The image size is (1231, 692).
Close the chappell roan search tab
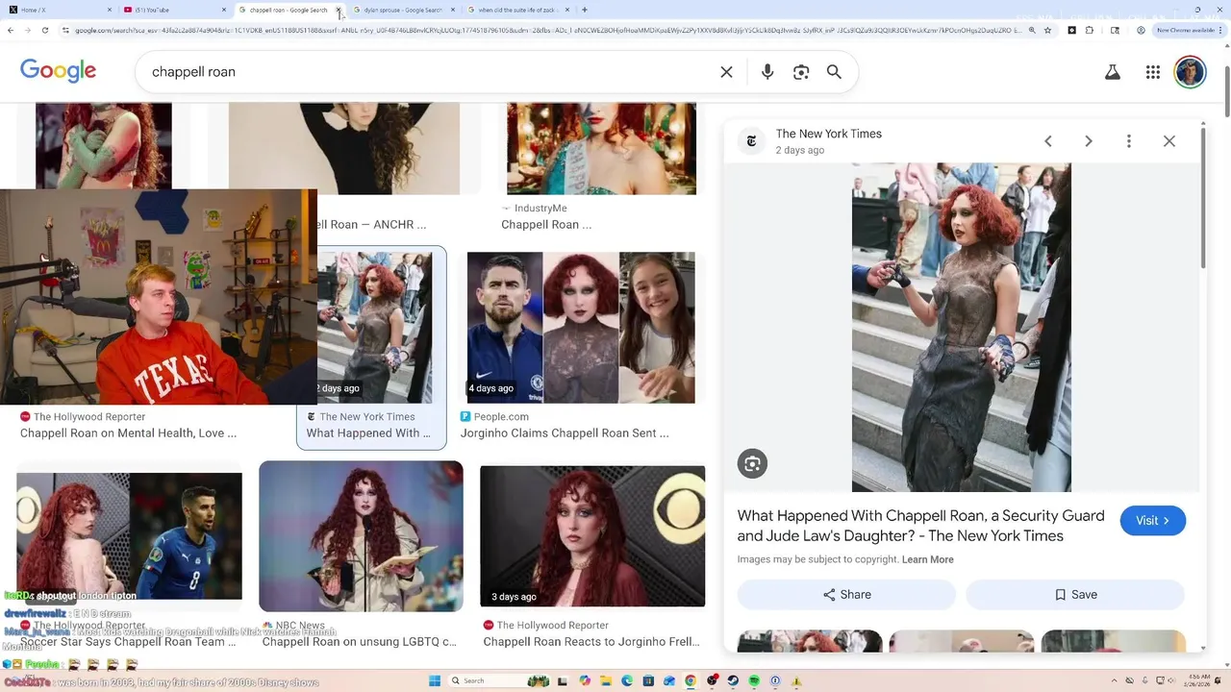(x=338, y=10)
